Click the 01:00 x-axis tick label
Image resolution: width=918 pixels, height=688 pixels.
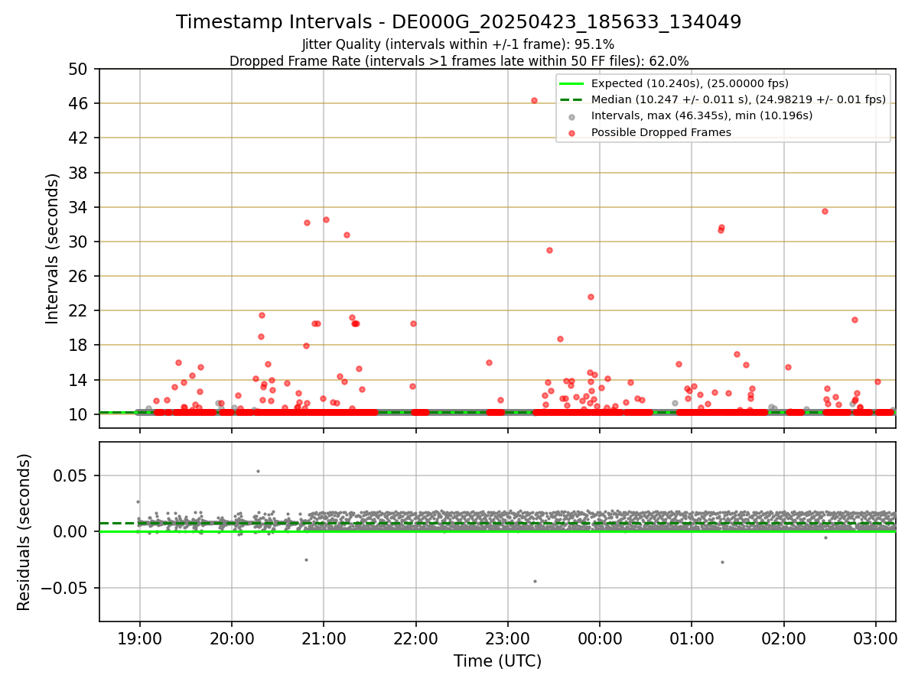click(692, 638)
